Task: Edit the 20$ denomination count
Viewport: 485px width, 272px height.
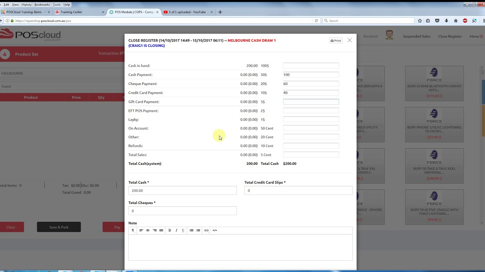Action: [x=311, y=84]
